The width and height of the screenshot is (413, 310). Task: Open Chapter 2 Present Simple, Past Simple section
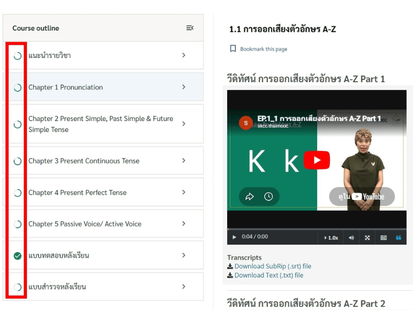[101, 124]
